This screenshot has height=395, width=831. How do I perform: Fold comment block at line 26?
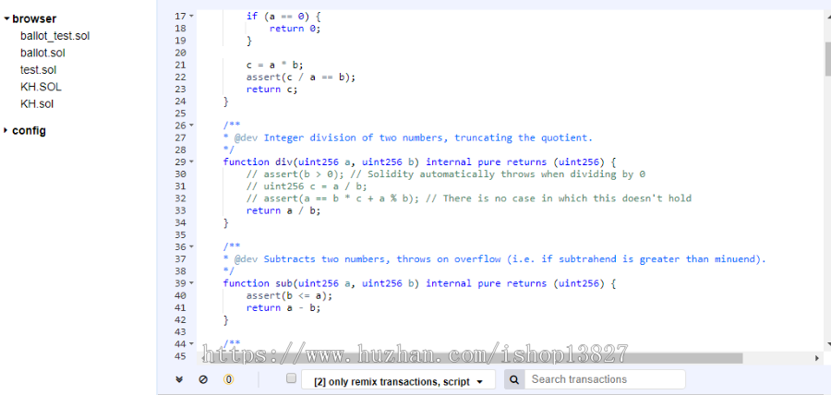[191, 126]
